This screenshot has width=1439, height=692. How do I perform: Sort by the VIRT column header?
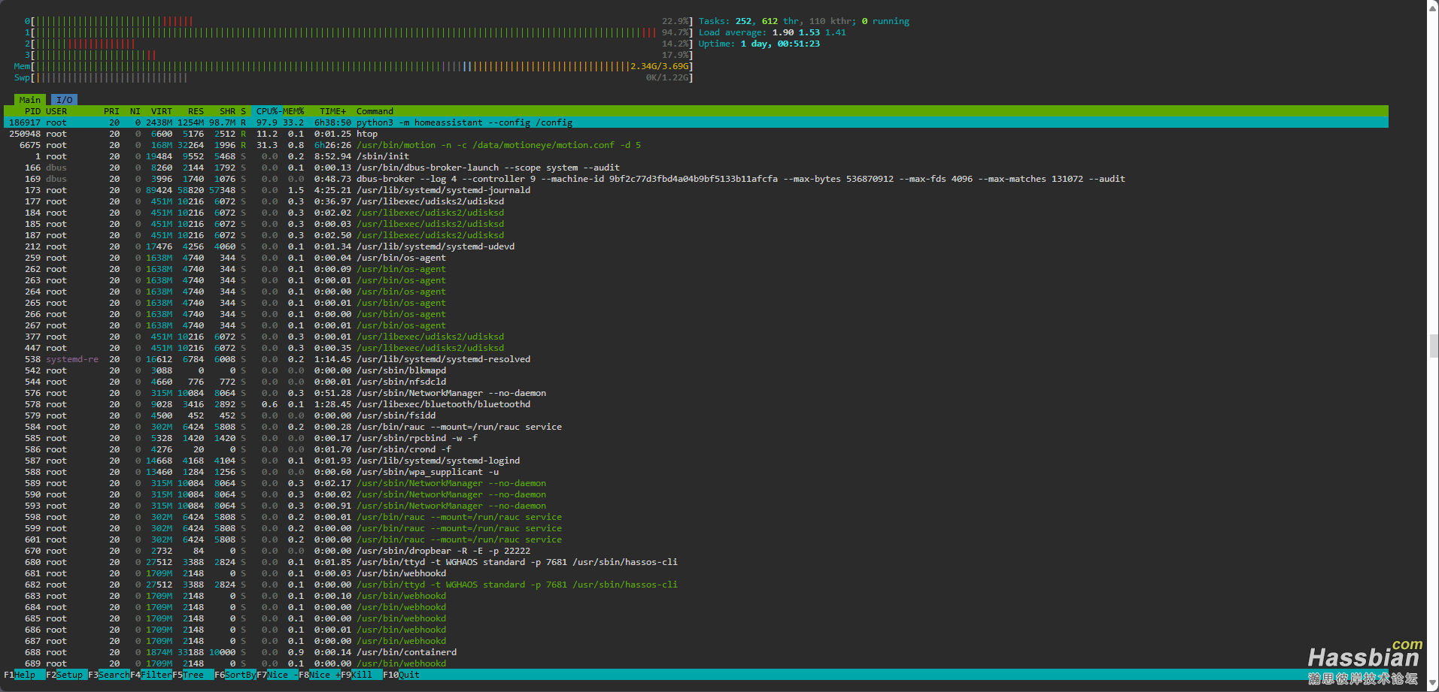[x=161, y=111]
